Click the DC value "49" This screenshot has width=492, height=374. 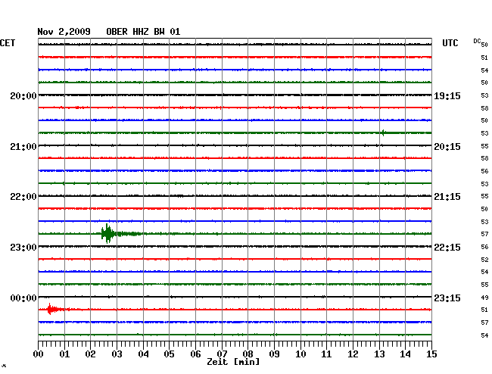coord(484,298)
